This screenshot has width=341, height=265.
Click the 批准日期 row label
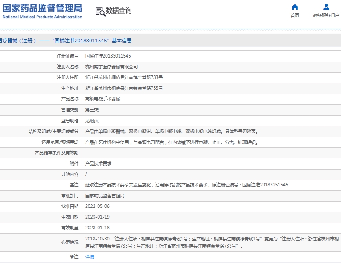pos(70,206)
